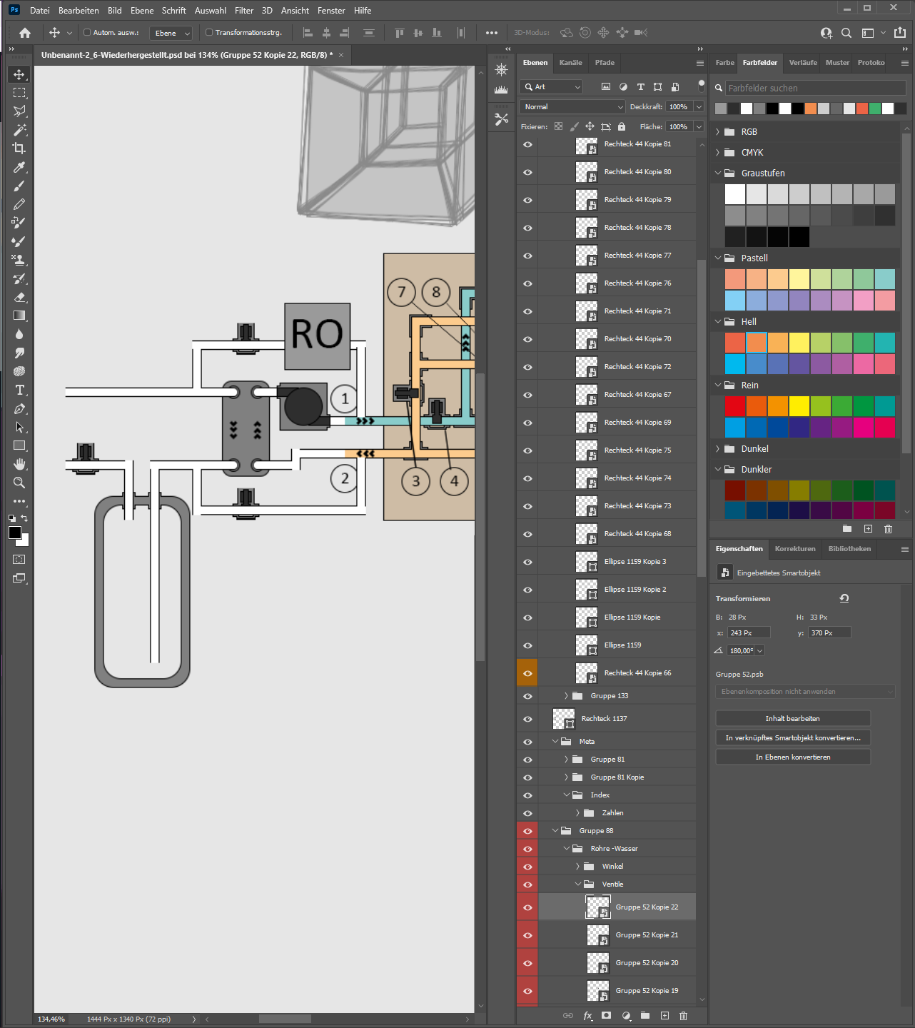The width and height of the screenshot is (915, 1028).
Task: Enable the Transformationsstrg. checkbox
Action: pyautogui.click(x=209, y=32)
